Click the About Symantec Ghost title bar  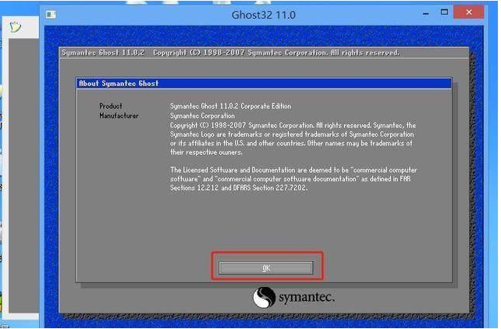pyautogui.click(x=264, y=84)
